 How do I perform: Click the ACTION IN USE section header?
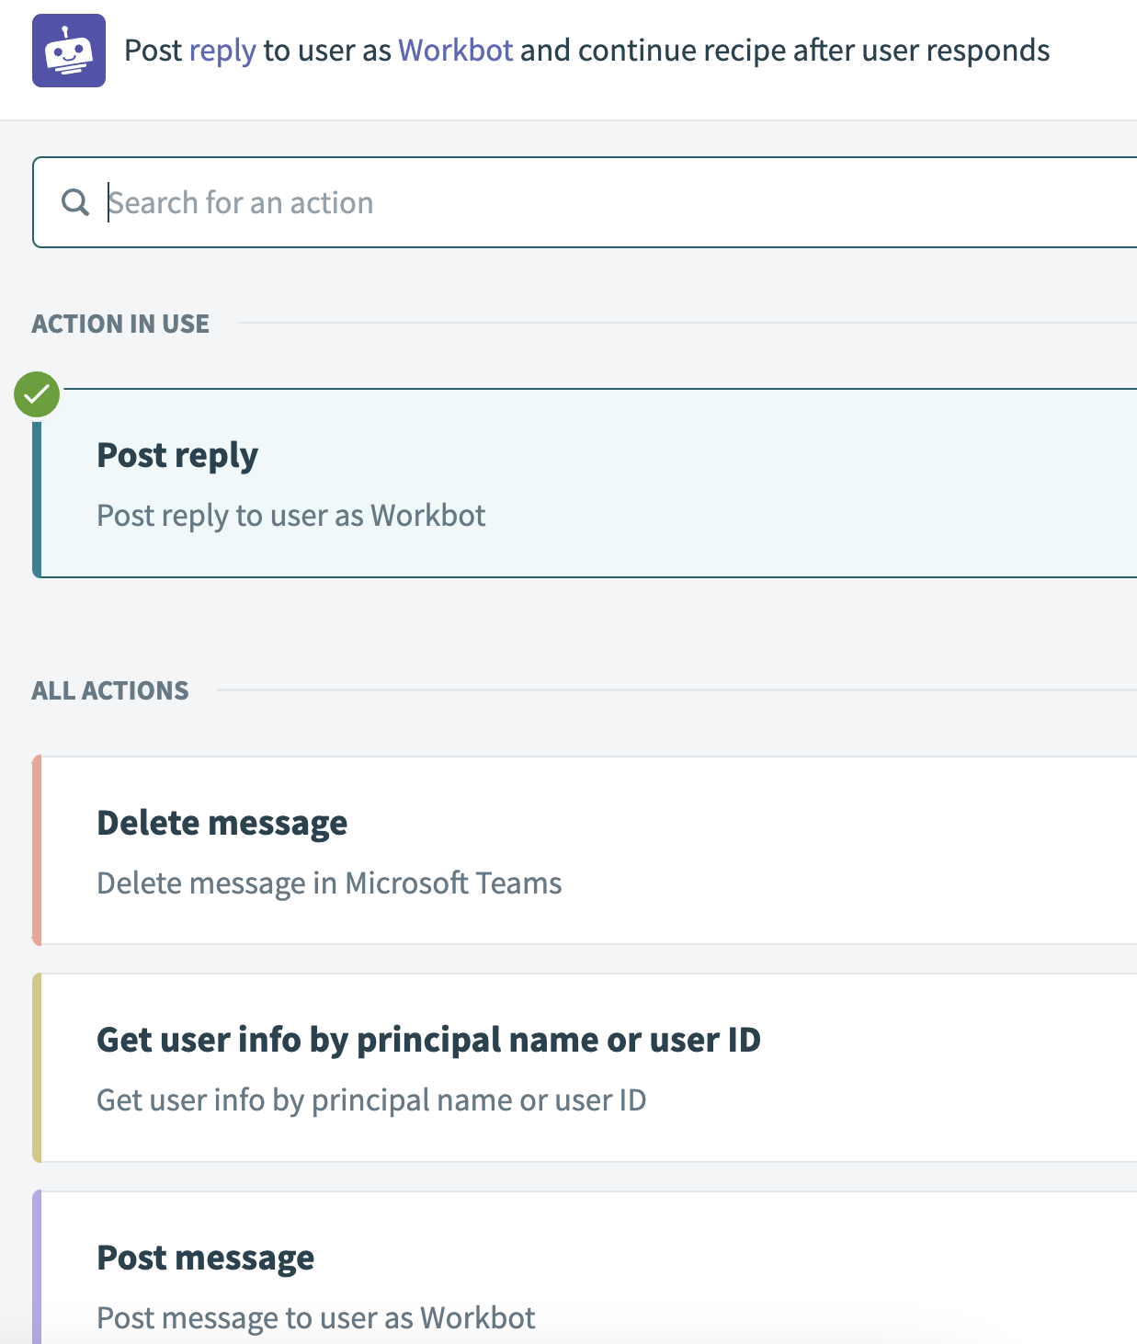pyautogui.click(x=120, y=324)
